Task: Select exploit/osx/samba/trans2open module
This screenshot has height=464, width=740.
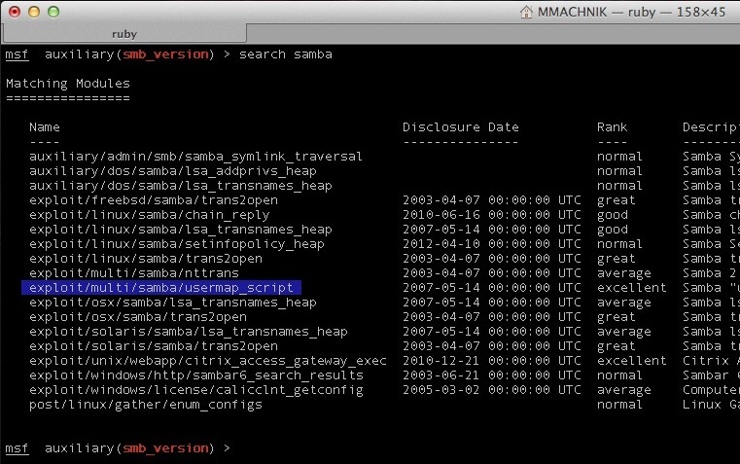Action: pyautogui.click(x=138, y=317)
